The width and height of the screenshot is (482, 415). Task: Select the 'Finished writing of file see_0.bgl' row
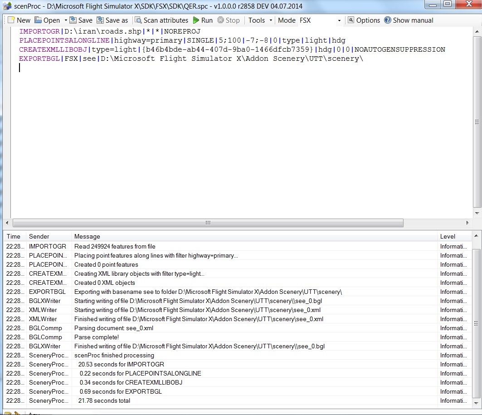(x=237, y=346)
